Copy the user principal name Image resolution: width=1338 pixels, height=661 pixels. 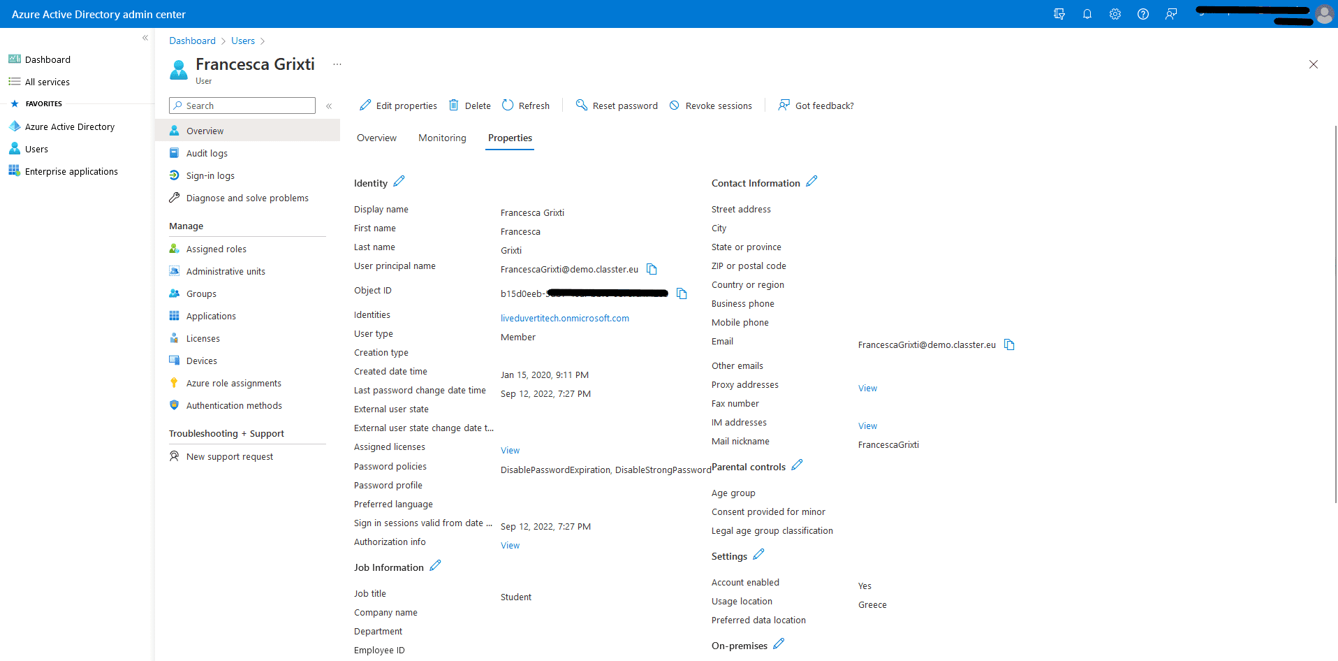click(652, 269)
